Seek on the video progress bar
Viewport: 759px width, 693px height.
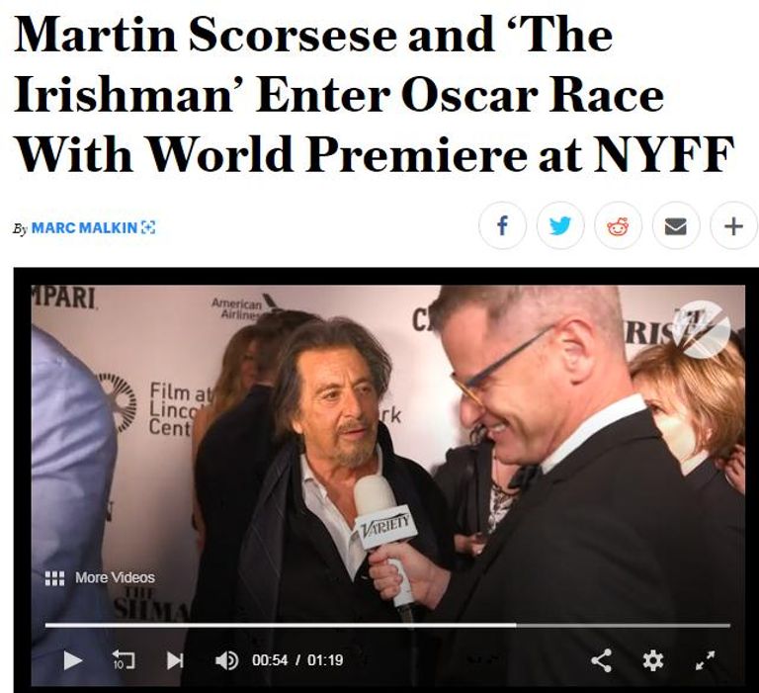[387, 625]
